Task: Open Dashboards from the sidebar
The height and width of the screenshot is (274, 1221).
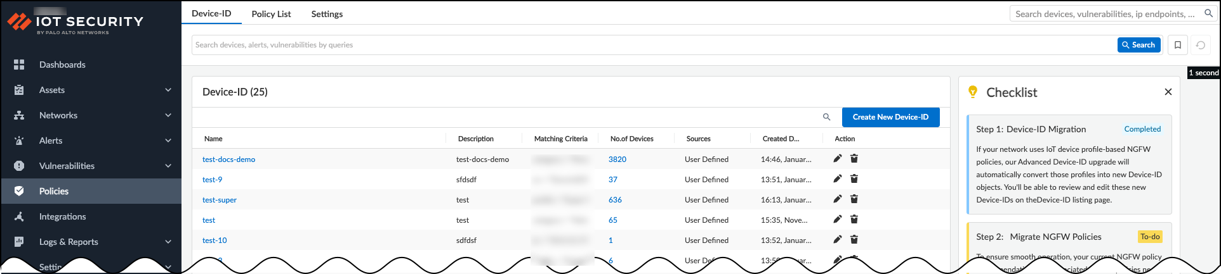Action: [x=62, y=65]
